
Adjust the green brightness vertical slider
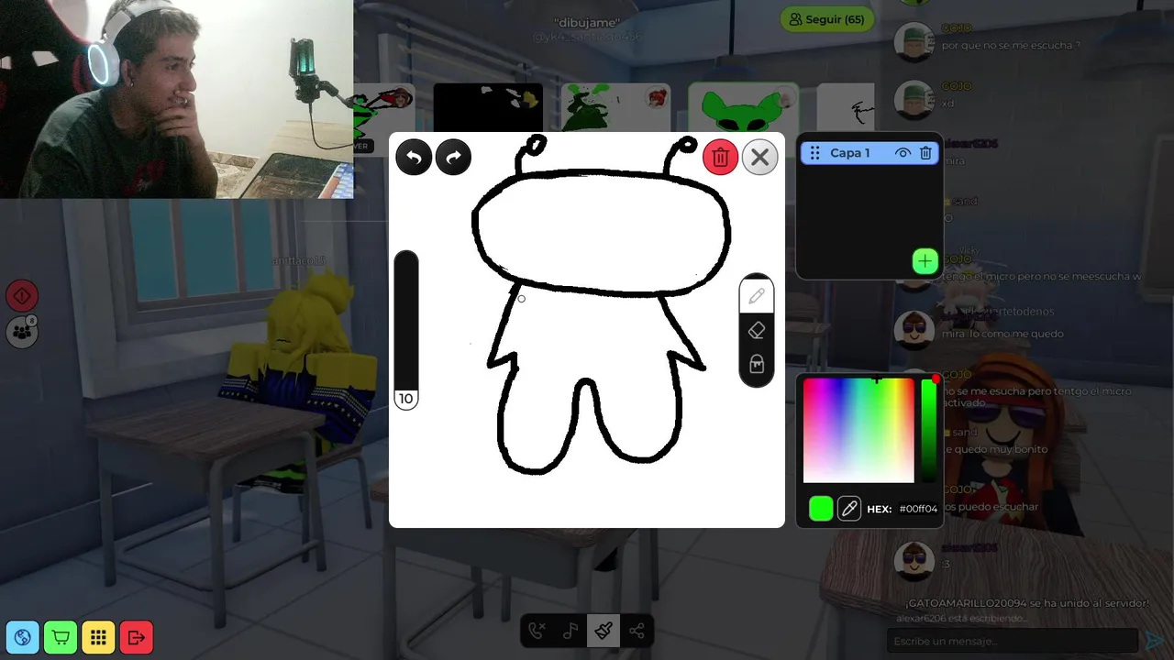coord(929,430)
